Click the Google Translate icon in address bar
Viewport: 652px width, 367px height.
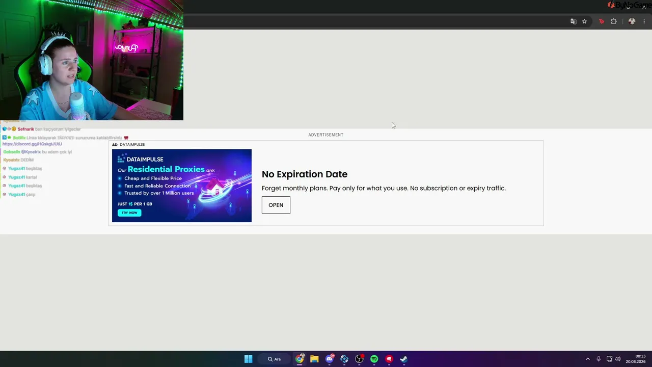(x=574, y=21)
